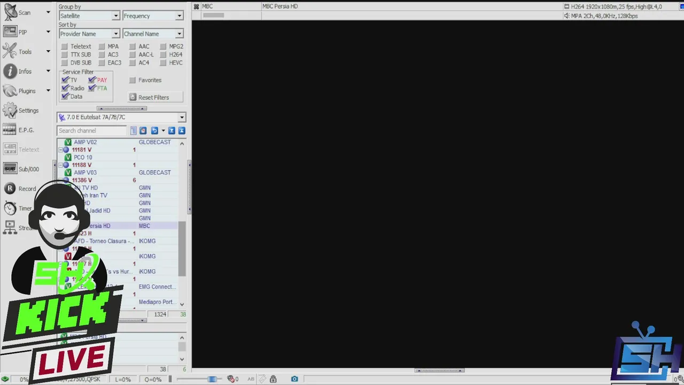This screenshot has height=385, width=684.
Task: Click the camera snapshot icon in status bar
Action: click(x=294, y=379)
